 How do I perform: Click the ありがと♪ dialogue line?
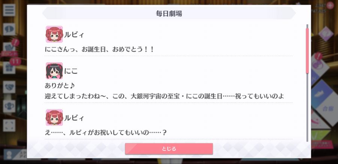click(60, 86)
